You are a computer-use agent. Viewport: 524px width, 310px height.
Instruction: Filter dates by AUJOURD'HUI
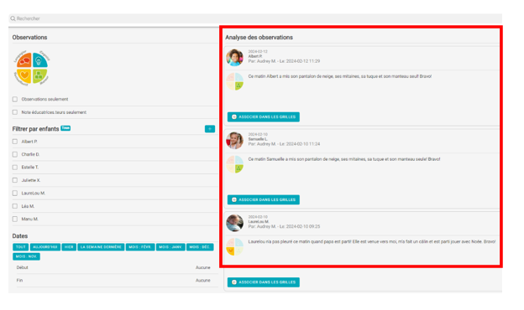point(45,247)
